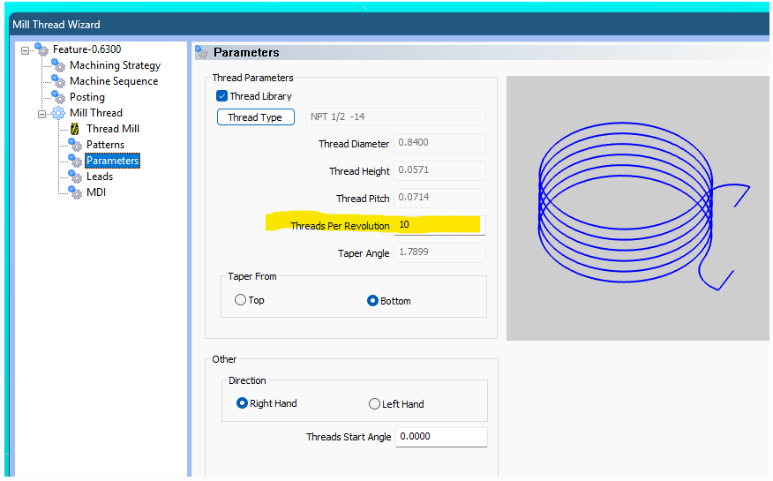
Task: Click the Machining Strategy gear icon
Action: click(58, 65)
